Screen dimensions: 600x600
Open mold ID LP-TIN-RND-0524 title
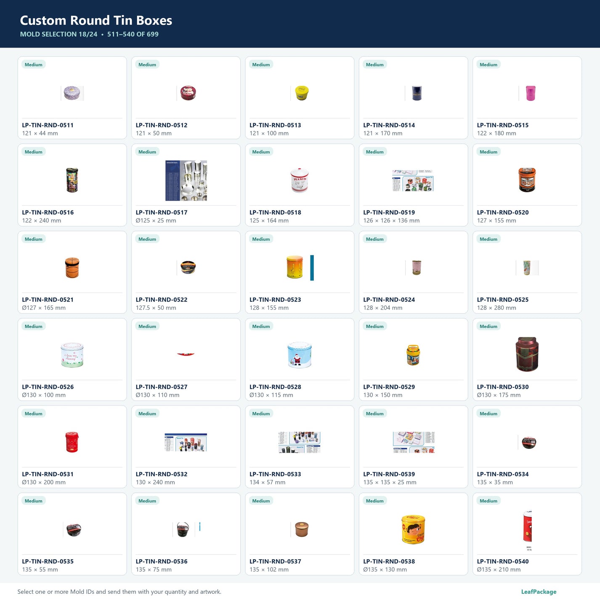coord(389,300)
